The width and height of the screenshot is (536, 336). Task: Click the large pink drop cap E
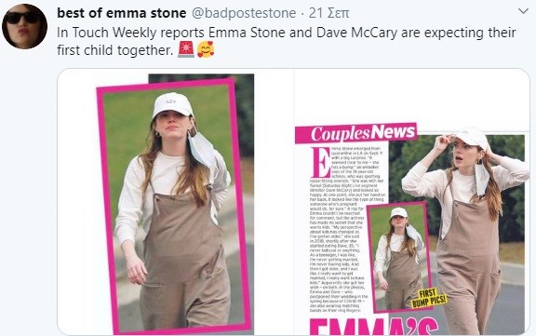[x=320, y=162]
